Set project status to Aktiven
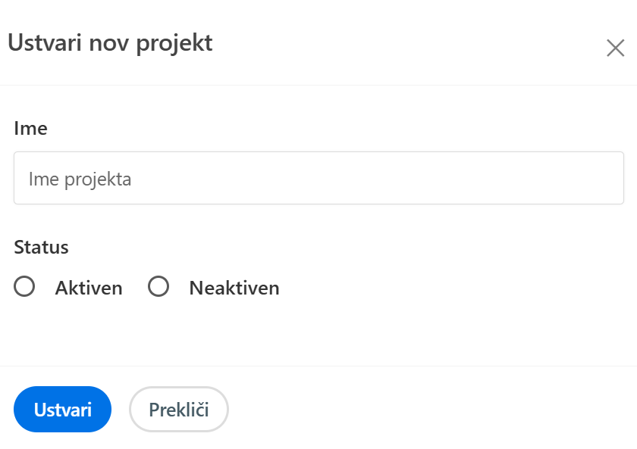This screenshot has width=637, height=449. pyautogui.click(x=25, y=287)
